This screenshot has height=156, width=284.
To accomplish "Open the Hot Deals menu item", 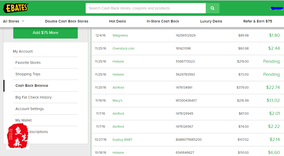I will pyautogui.click(x=117, y=21).
